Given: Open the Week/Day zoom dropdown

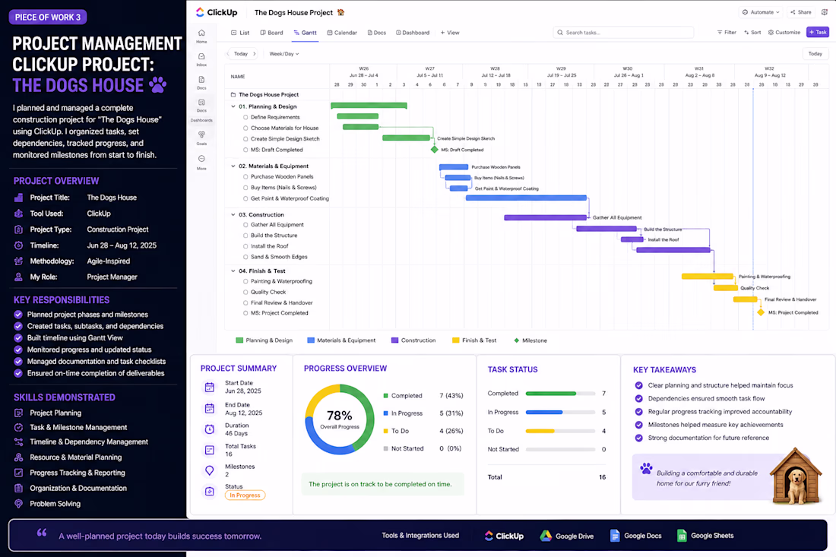Looking at the screenshot, I should [284, 54].
